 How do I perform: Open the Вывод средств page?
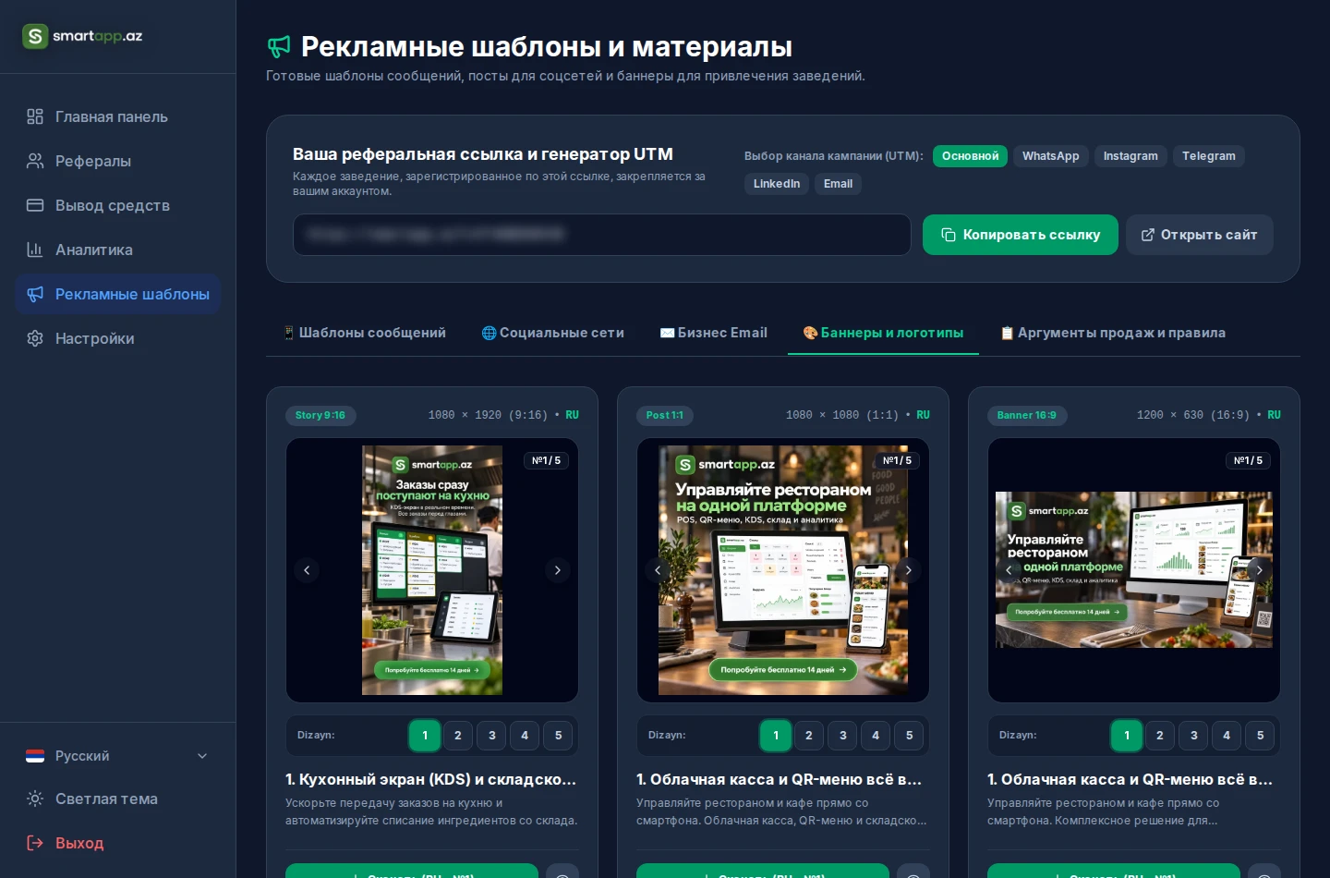118,205
